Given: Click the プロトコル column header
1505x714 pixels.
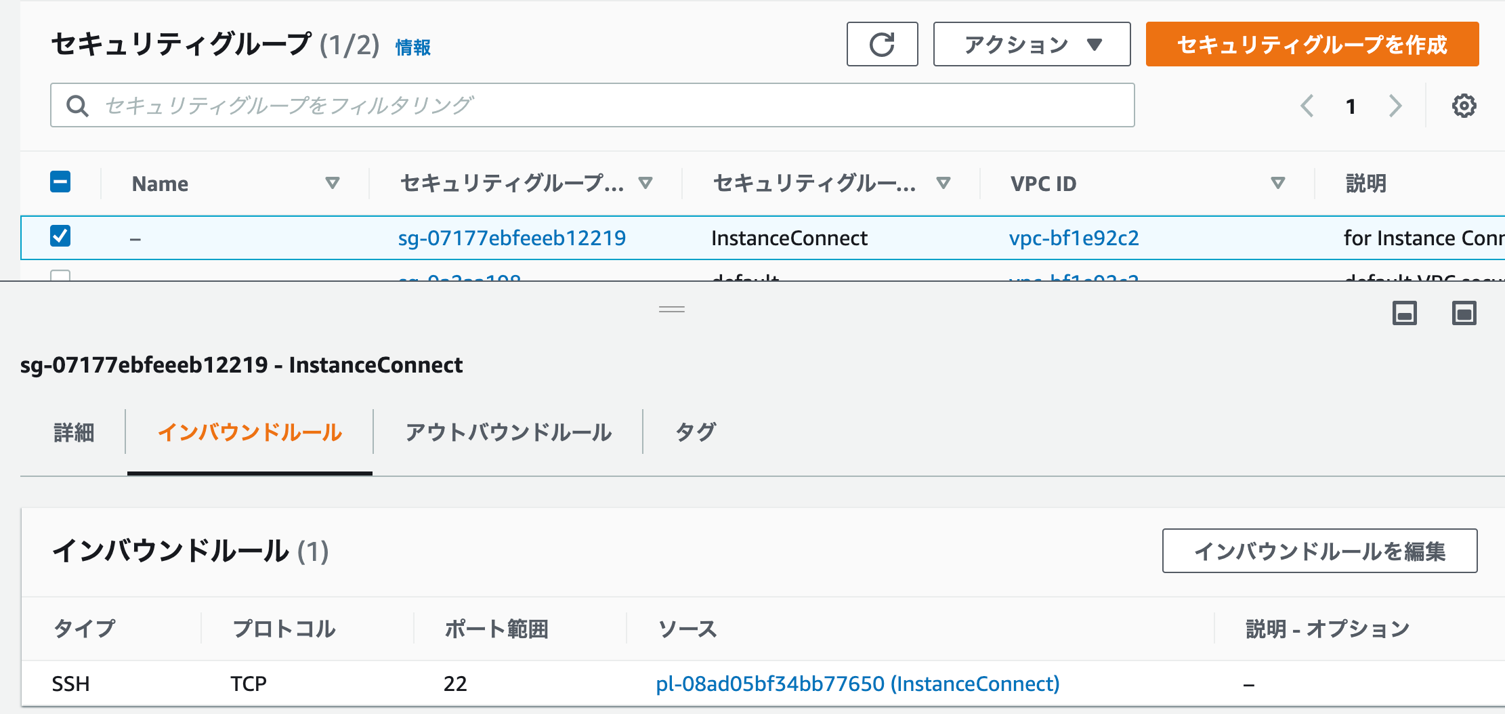Looking at the screenshot, I should pyautogui.click(x=284, y=629).
